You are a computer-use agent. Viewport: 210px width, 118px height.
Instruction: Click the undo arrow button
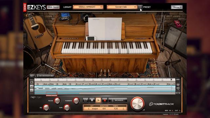pyautogui.click(x=33, y=98)
